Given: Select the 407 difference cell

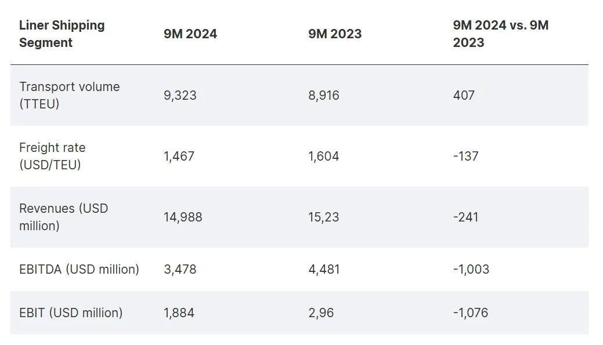Looking at the screenshot, I should pos(464,95).
